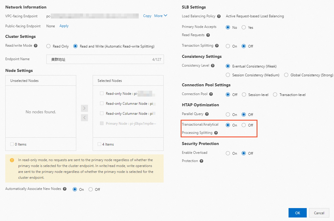Click help icon beside Connection Pool
Image resolution: width=334 pixels, height=221 pixels.
(x=211, y=94)
